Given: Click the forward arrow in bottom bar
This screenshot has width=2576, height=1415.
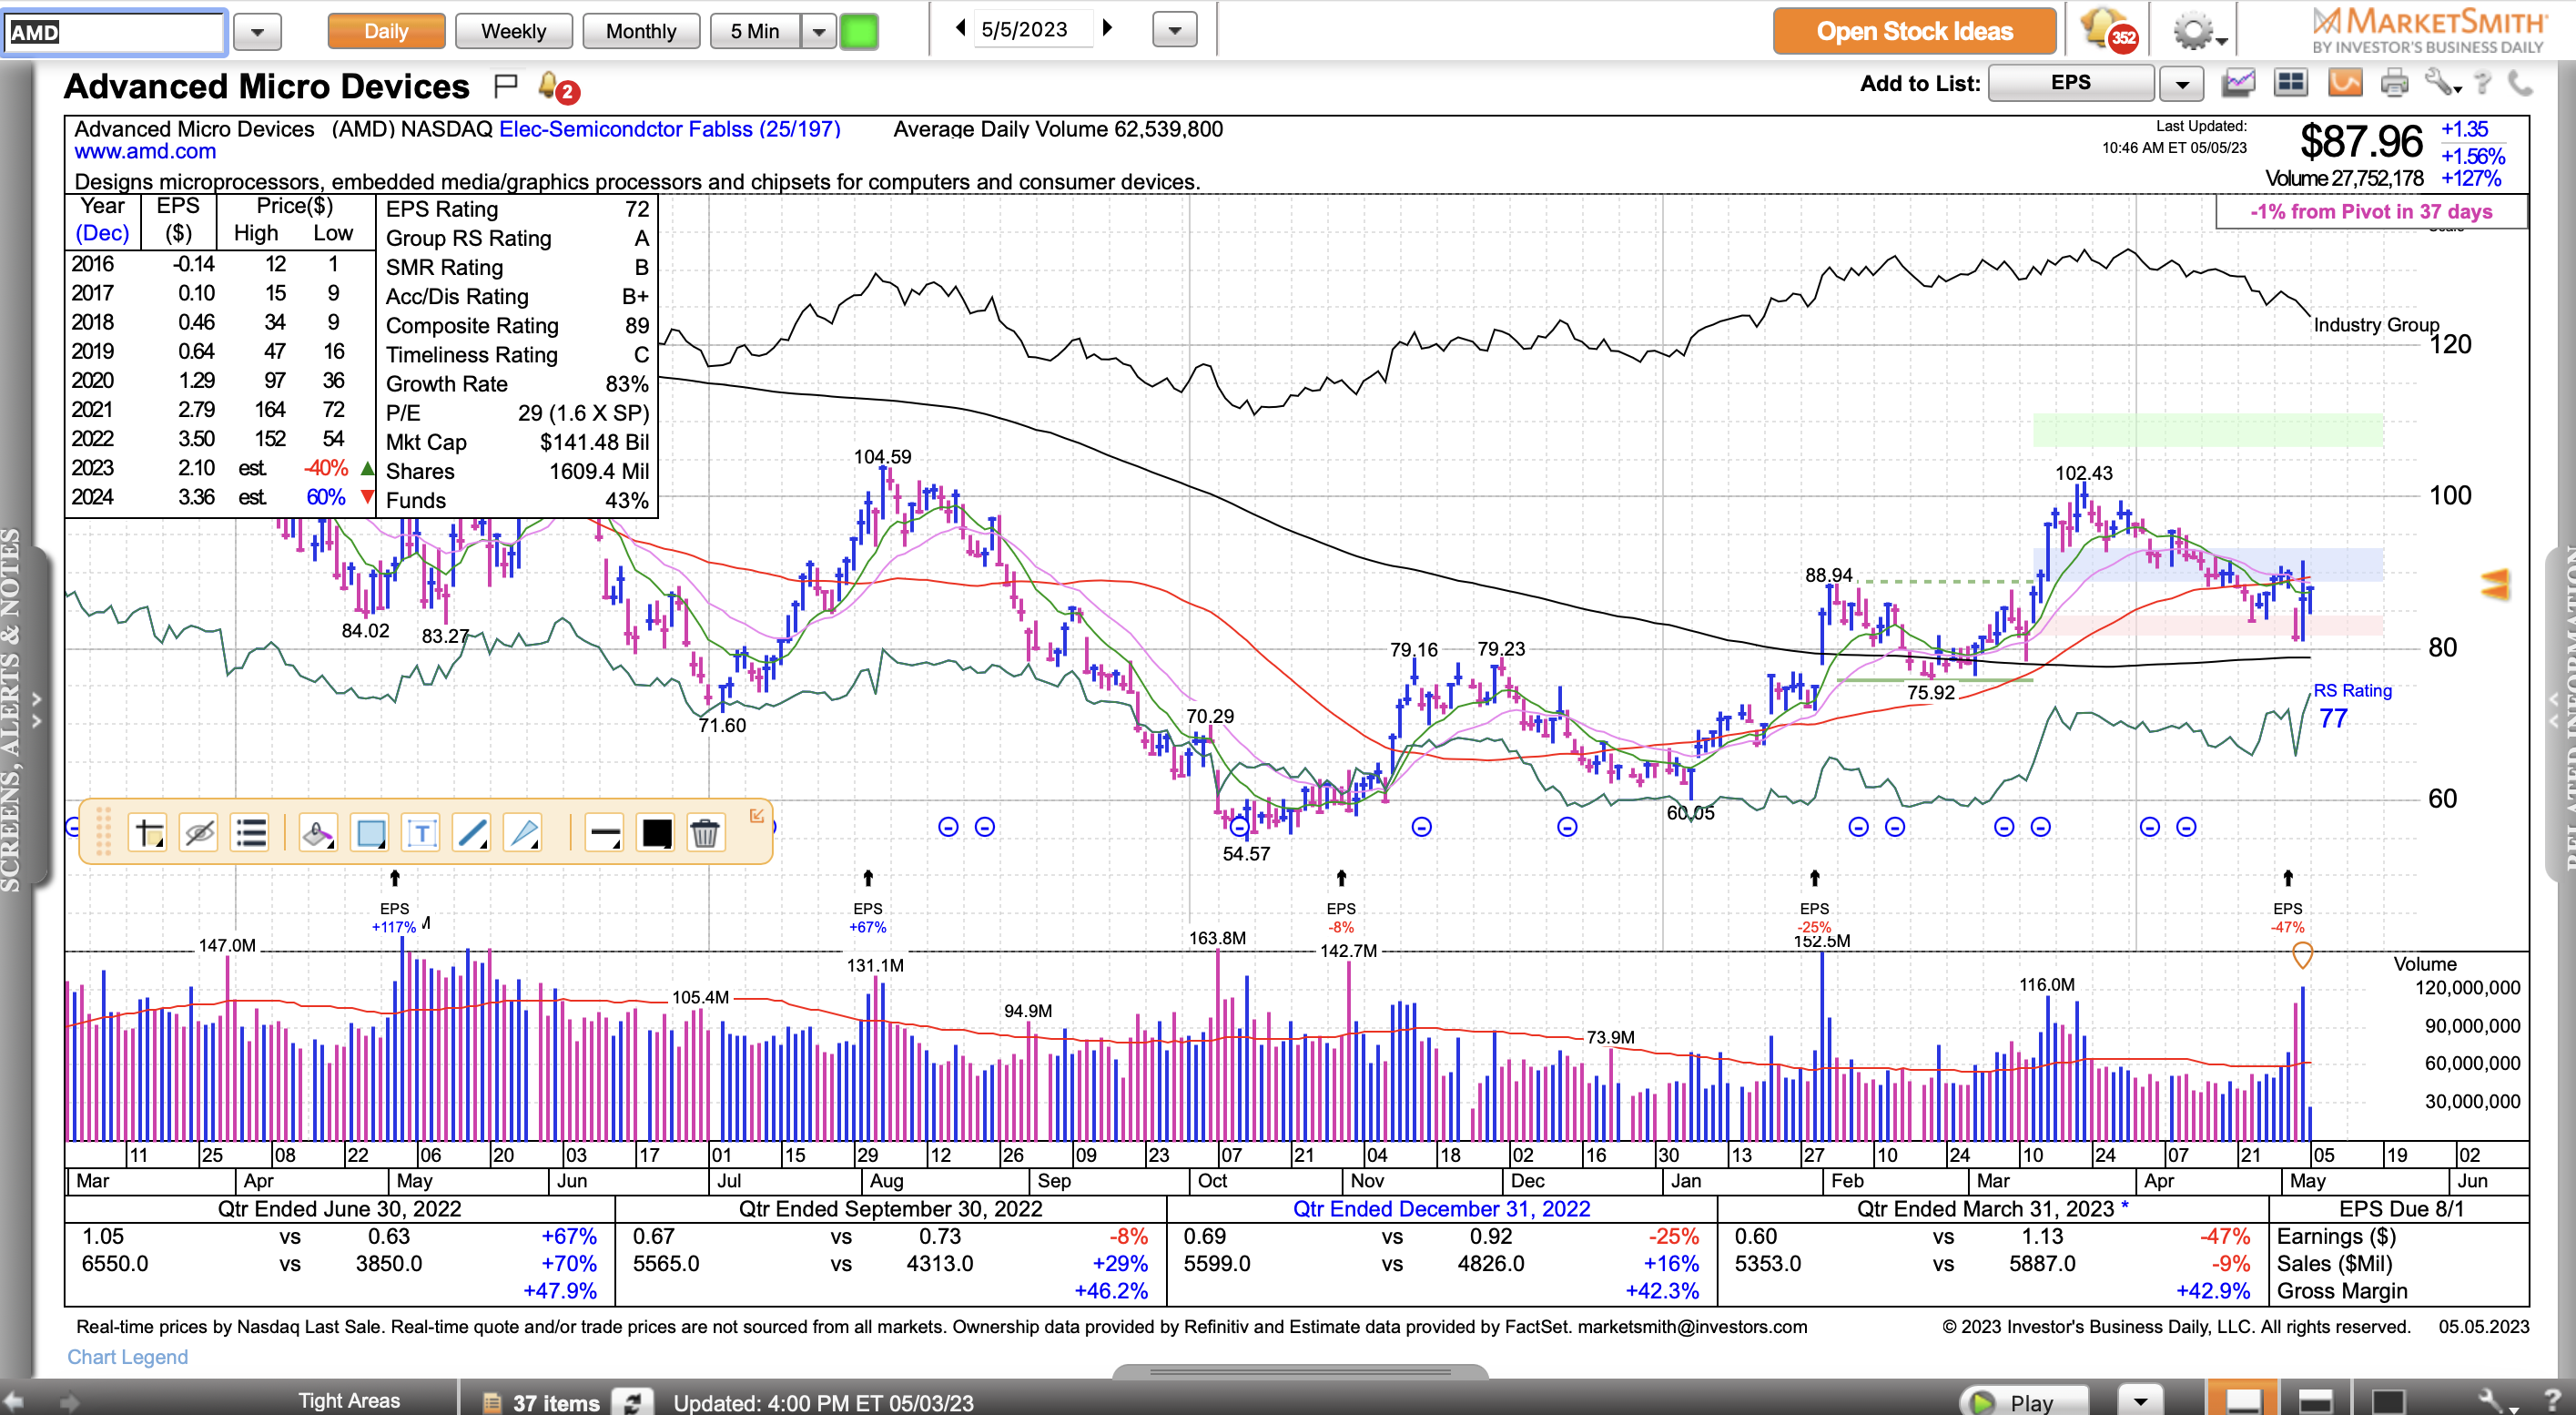Looking at the screenshot, I should tap(69, 1402).
